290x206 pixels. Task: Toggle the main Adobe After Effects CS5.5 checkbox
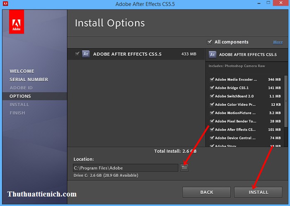coord(77,54)
